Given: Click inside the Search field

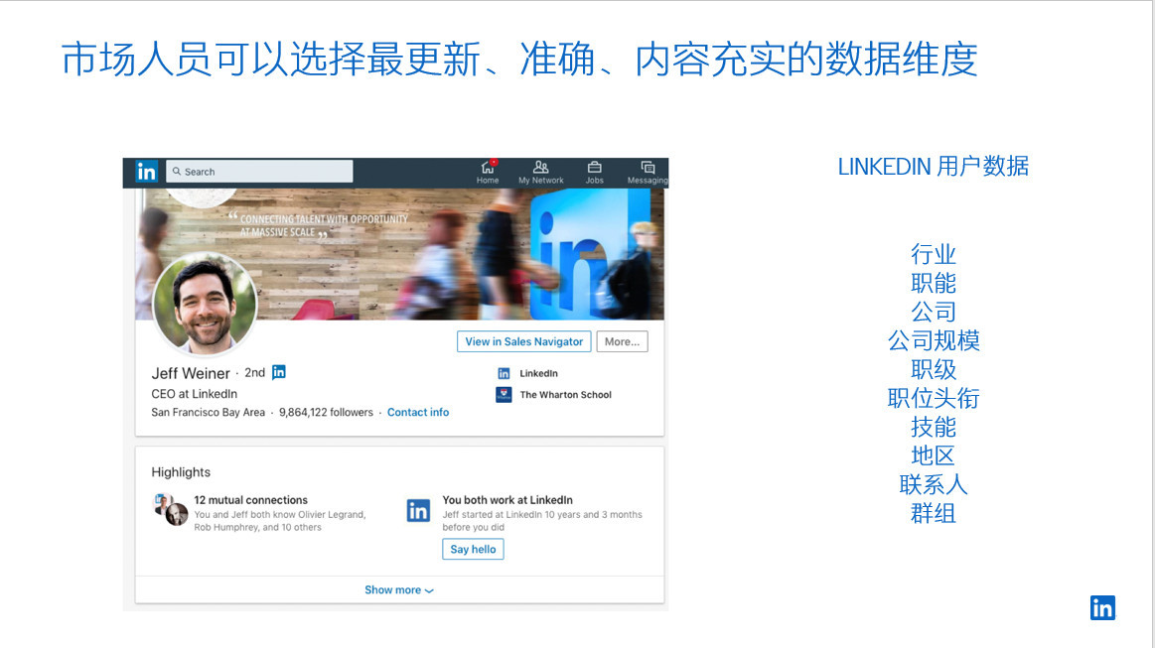Looking at the screenshot, I should (260, 172).
